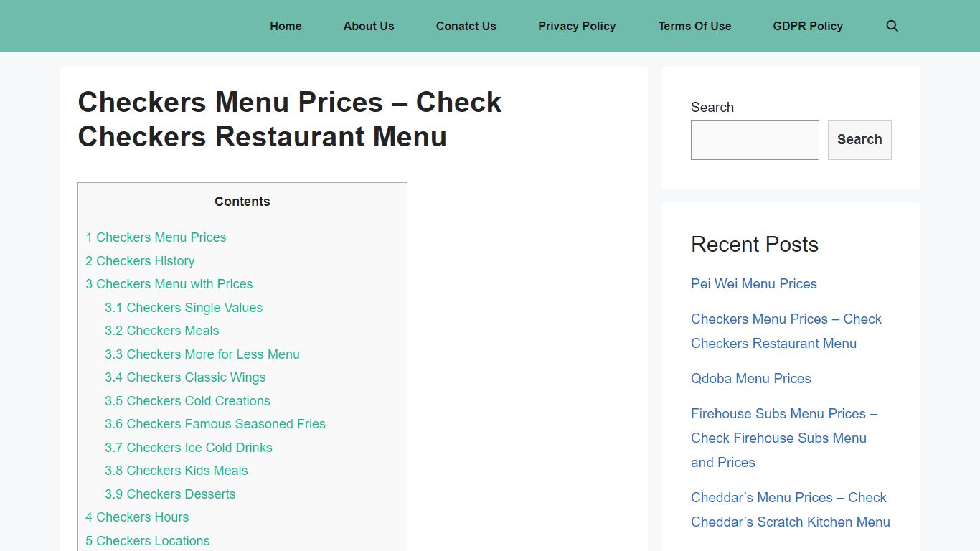This screenshot has height=551, width=980.
Task: Jump to 3.6 Checkers Famous Seasoned Fries
Action: coord(215,424)
